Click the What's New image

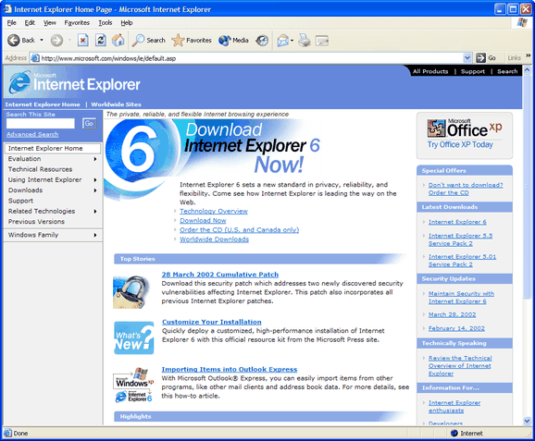[x=133, y=337]
